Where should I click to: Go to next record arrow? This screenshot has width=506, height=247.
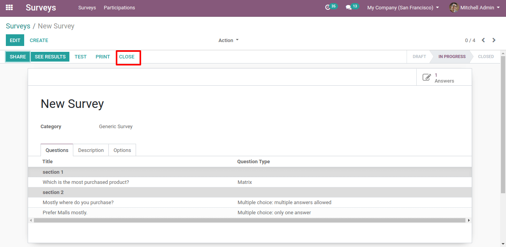pos(494,40)
